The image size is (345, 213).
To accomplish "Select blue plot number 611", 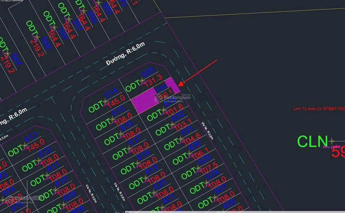I will coord(53,167).
